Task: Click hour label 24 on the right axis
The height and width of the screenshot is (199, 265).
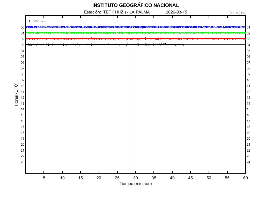Action: [x=248, y=162]
